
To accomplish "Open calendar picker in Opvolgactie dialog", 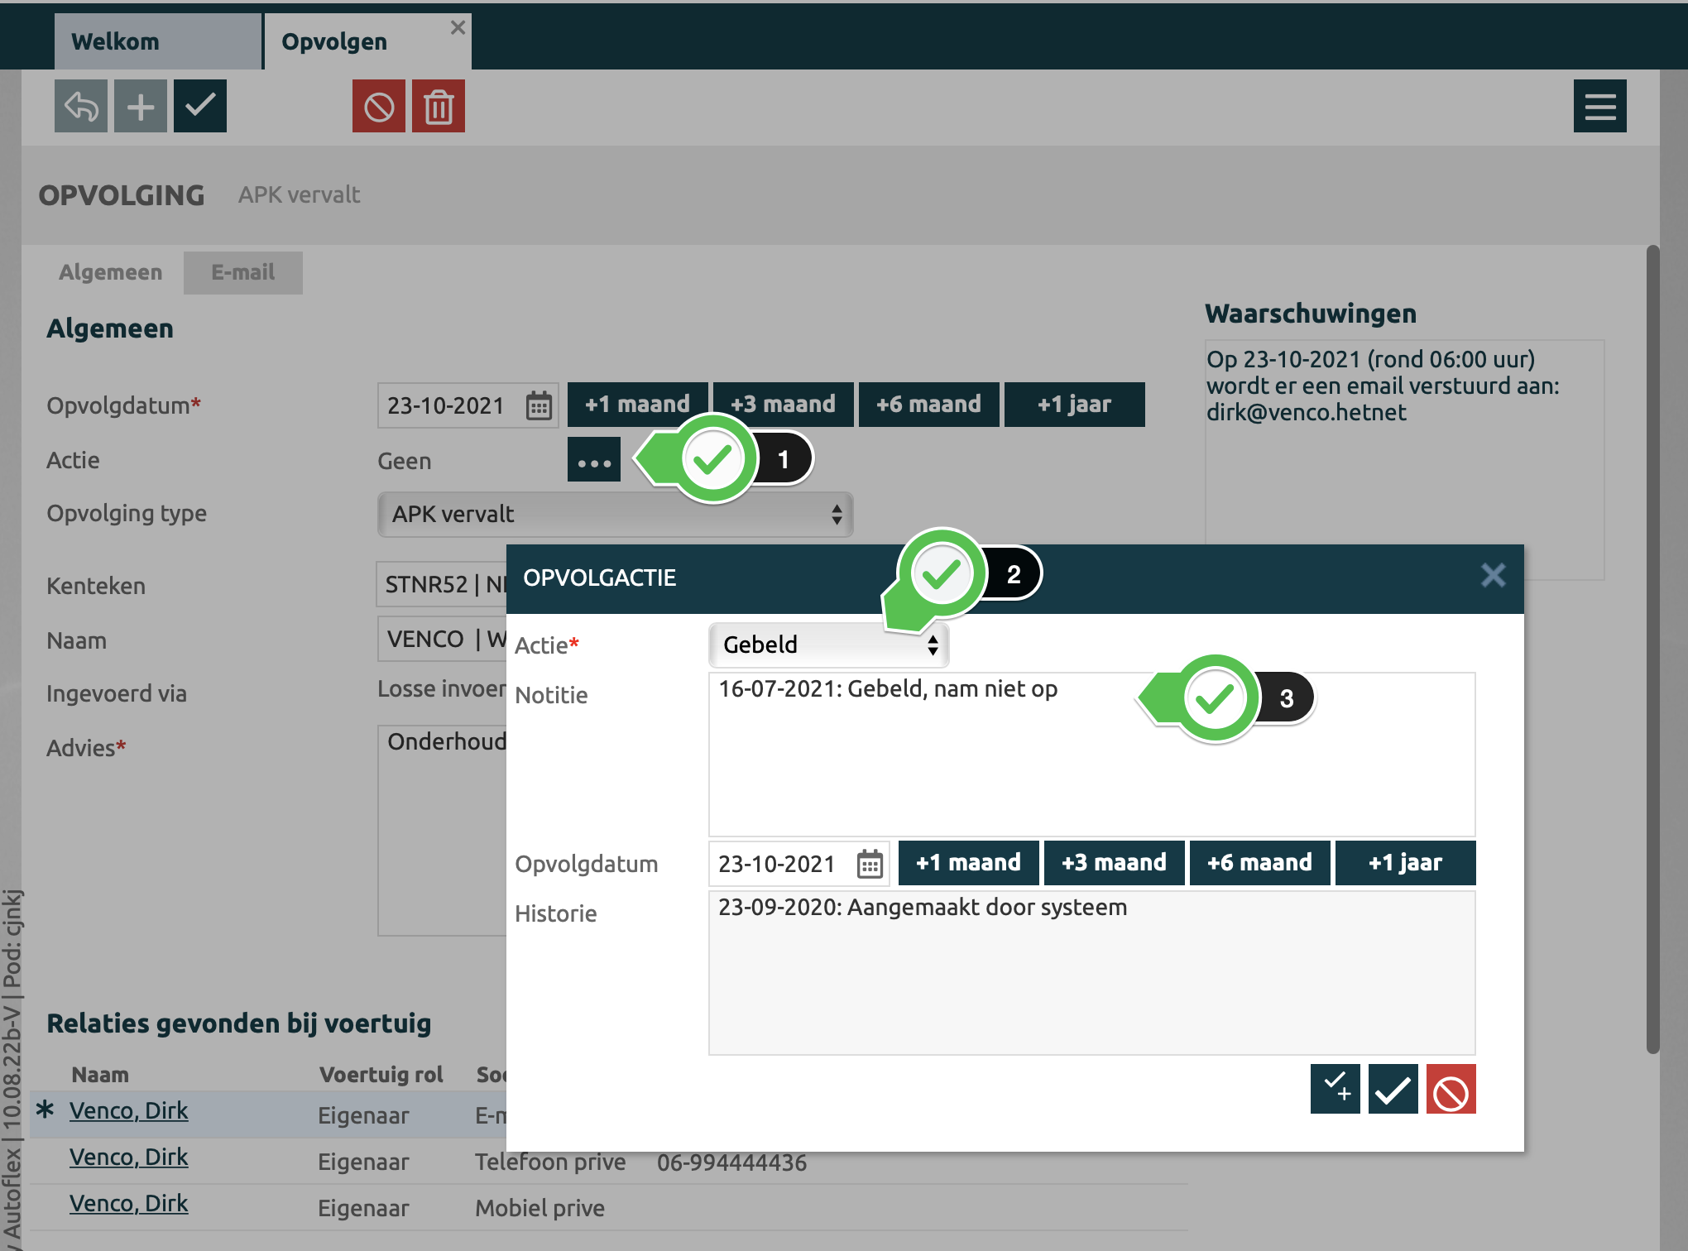I will pyautogui.click(x=870, y=864).
